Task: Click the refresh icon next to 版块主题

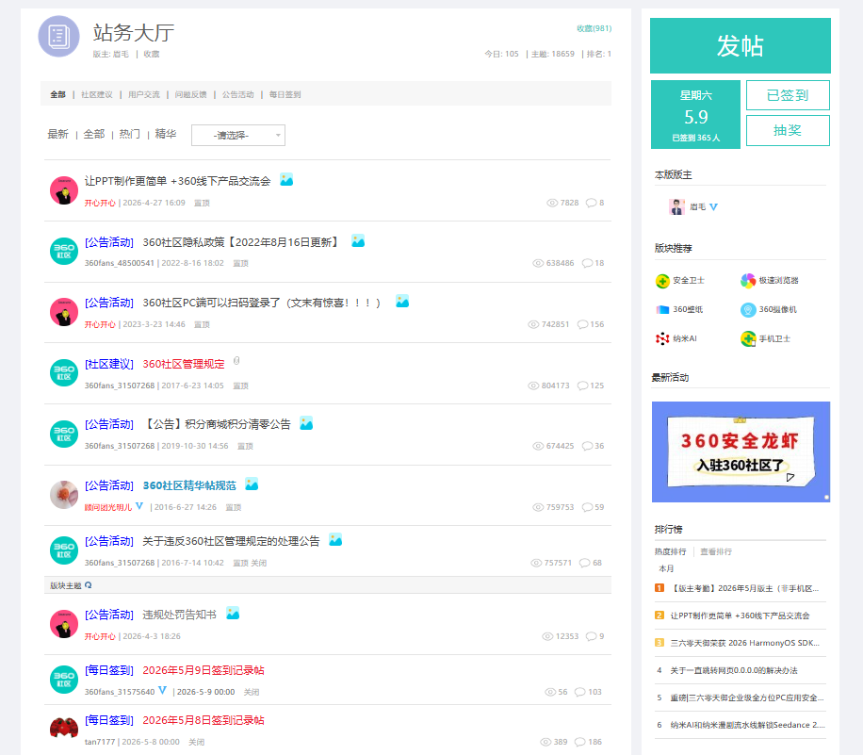Action: coord(88,585)
